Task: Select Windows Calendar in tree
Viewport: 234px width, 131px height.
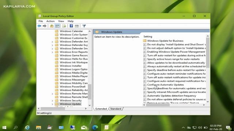Action: coord(71,31)
